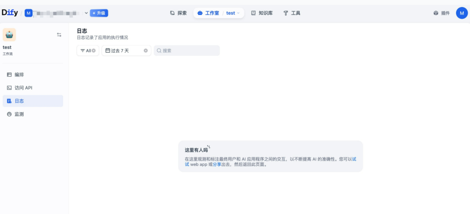Click the tools hammer icon
470x214 pixels.
pos(285,13)
